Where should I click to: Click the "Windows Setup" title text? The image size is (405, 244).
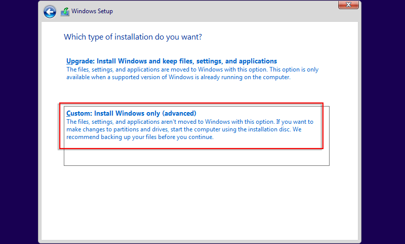(x=92, y=11)
